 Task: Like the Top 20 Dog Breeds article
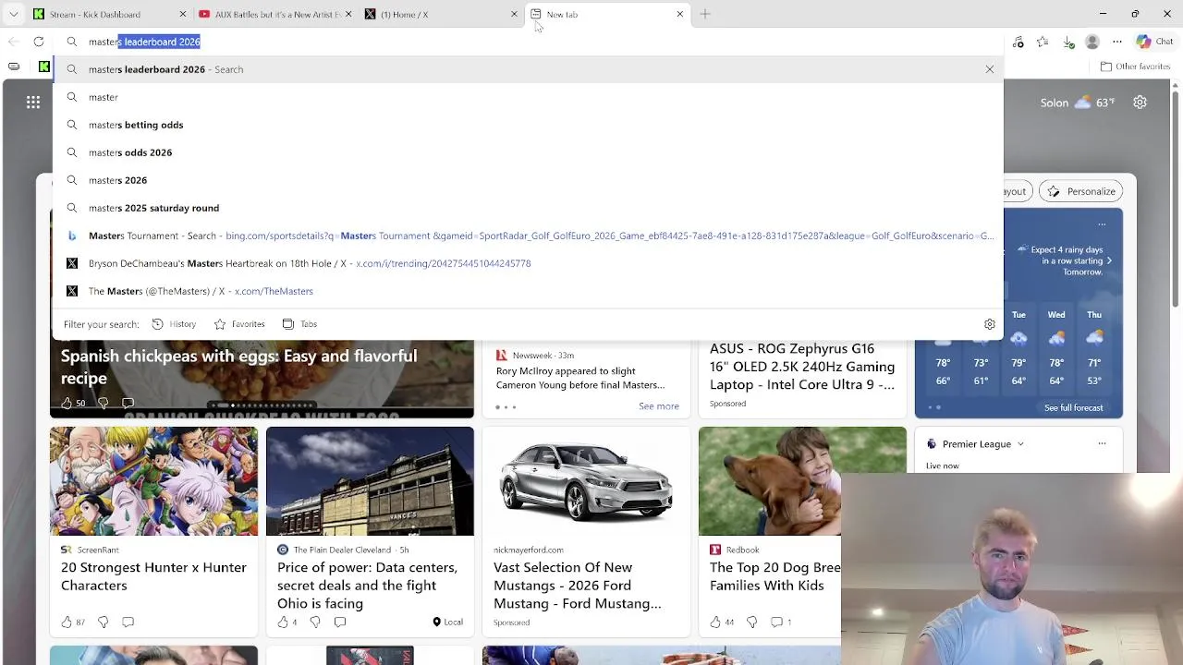(x=715, y=623)
